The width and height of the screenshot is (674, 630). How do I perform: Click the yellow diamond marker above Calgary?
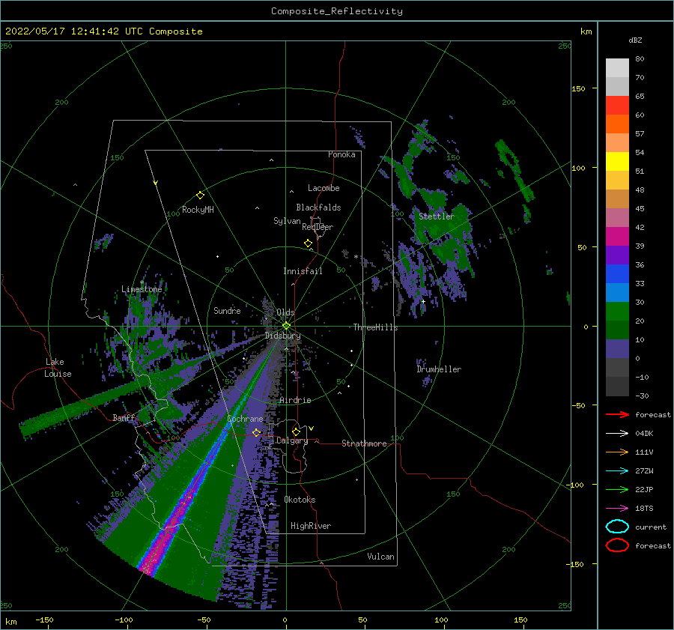[x=296, y=431]
